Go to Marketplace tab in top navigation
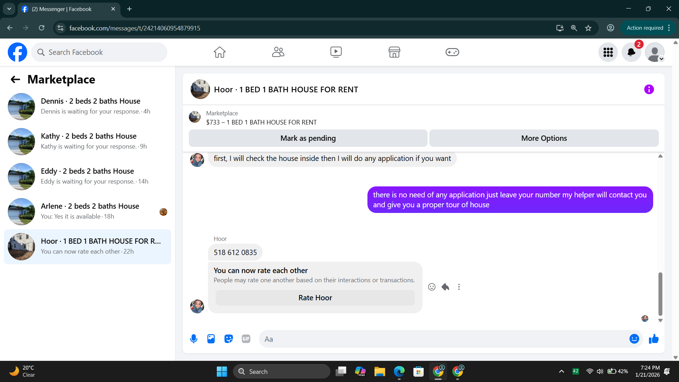679x382 pixels. 394,52
